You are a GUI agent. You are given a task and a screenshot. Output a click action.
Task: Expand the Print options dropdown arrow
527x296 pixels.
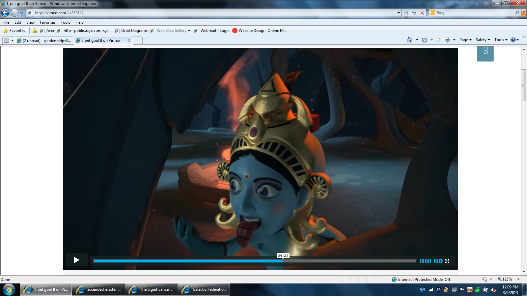(x=454, y=40)
